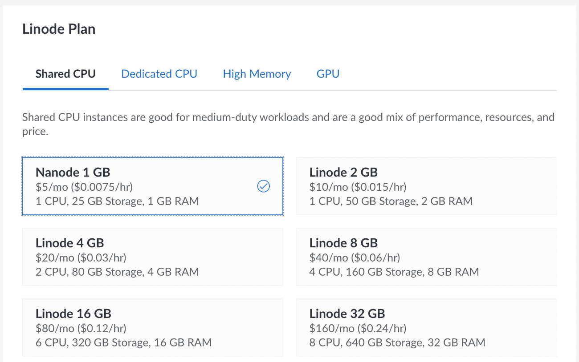Select the Linode 8 GB plan

pos(426,257)
